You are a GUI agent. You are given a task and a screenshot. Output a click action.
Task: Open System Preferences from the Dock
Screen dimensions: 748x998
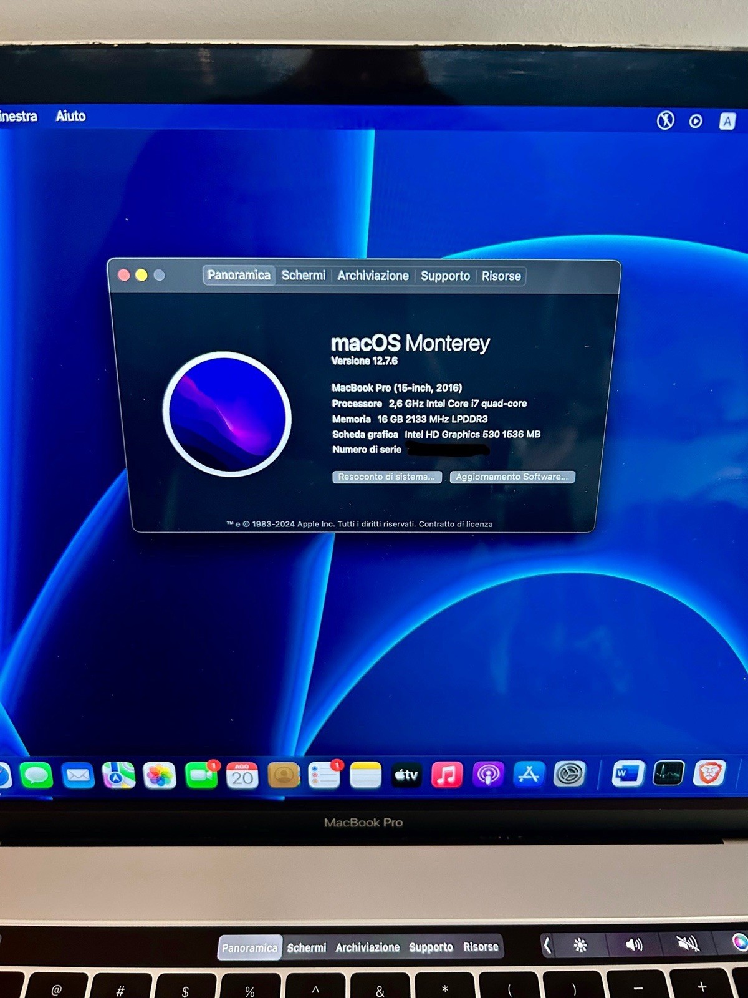[570, 774]
